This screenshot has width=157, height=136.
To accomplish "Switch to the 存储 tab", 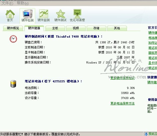I will pos(96,28).
